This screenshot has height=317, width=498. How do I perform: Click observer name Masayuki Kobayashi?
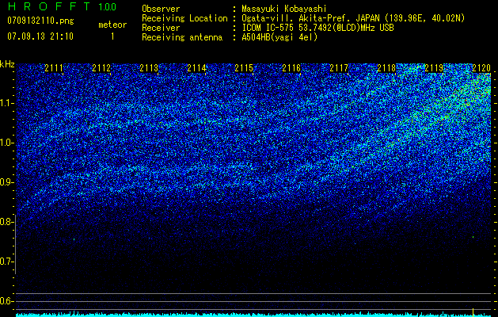click(284, 9)
